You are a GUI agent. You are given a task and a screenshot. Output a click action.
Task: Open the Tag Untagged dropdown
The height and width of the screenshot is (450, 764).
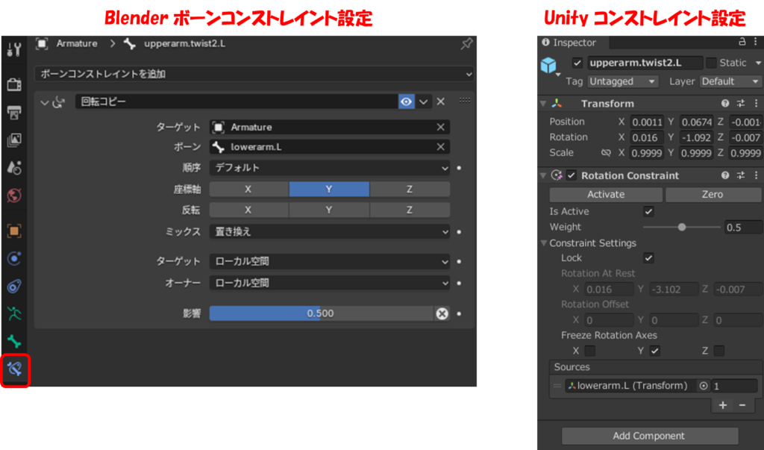pos(623,81)
